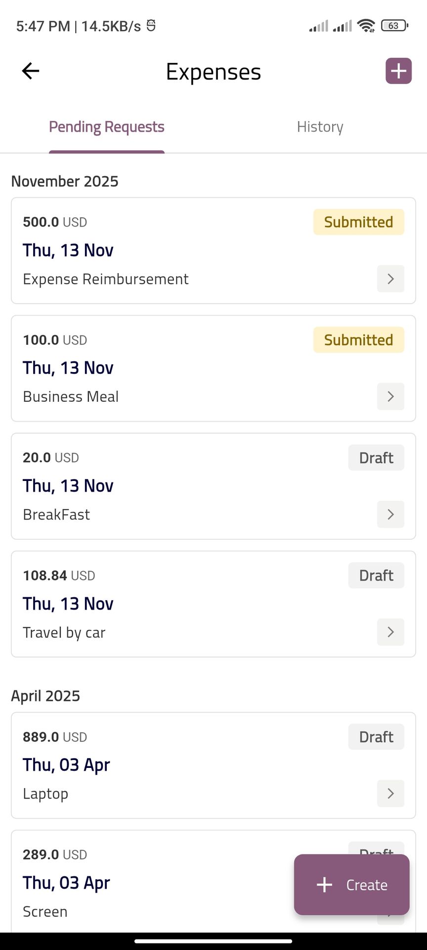
Task: Tap Submitted badge on 500.0 USD expense
Action: [x=358, y=222]
